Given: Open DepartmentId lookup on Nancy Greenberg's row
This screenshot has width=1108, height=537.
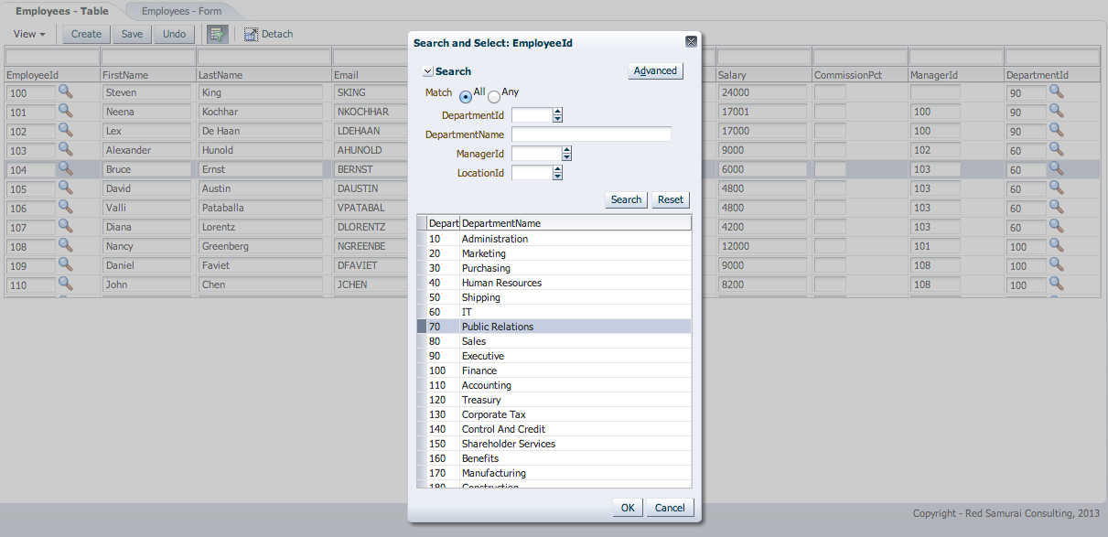Looking at the screenshot, I should tap(1057, 246).
